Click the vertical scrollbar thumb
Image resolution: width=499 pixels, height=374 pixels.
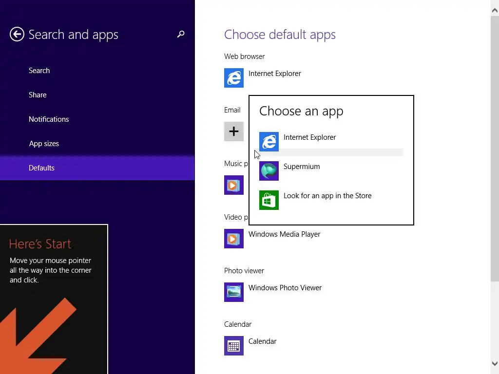tap(495, 149)
